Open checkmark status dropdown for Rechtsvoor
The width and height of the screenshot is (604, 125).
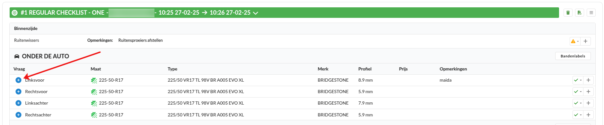pos(578,92)
